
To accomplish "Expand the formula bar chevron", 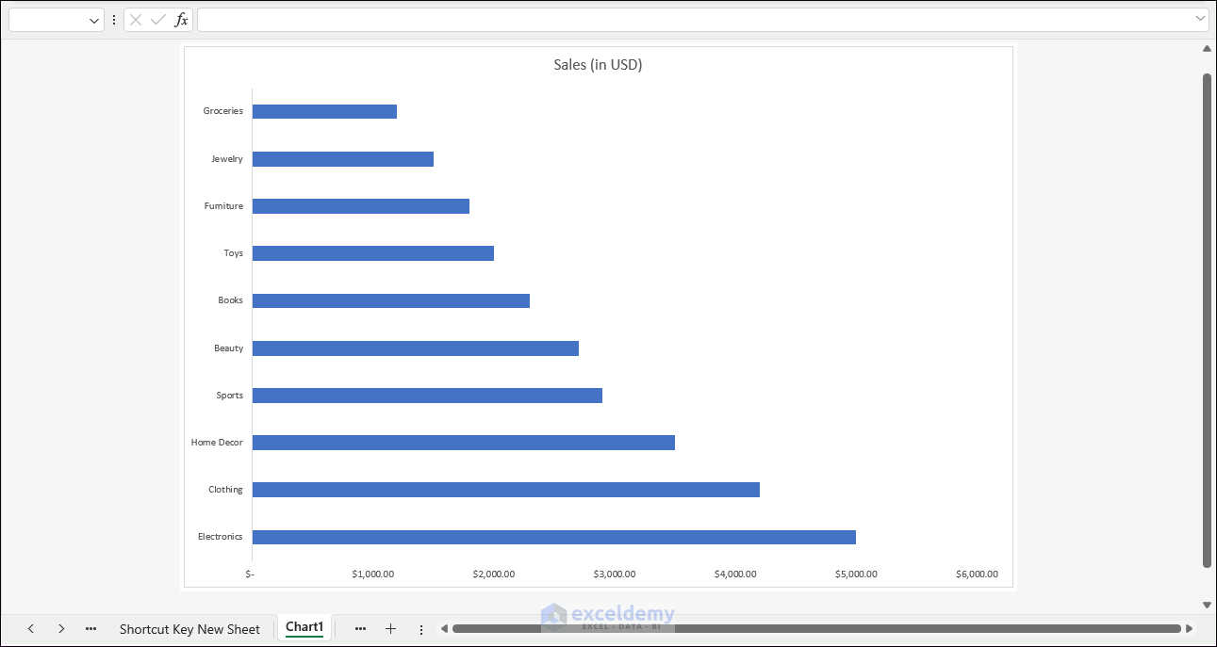I will pyautogui.click(x=1200, y=19).
